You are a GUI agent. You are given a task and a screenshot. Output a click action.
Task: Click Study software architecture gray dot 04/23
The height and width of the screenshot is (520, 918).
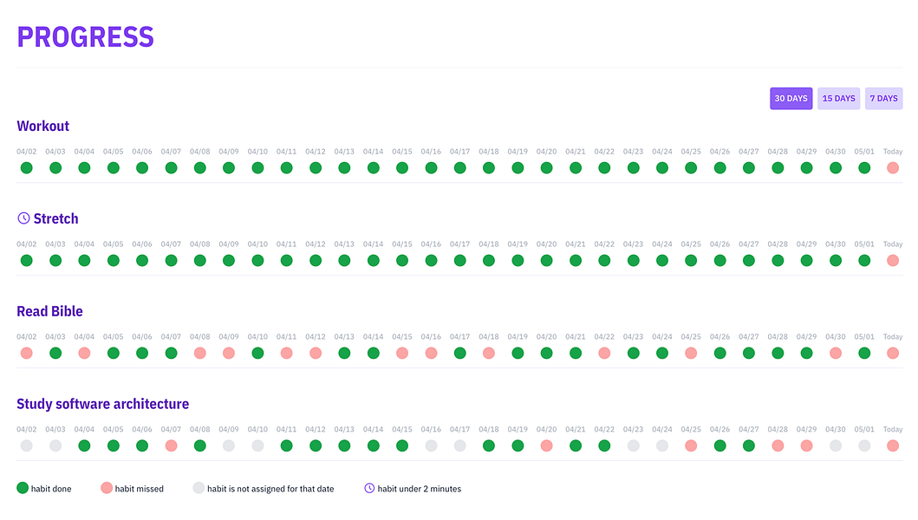tap(633, 445)
